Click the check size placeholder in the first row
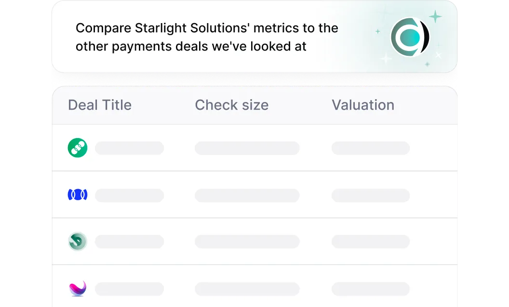Viewport: 509px width, 307px height. click(x=247, y=148)
